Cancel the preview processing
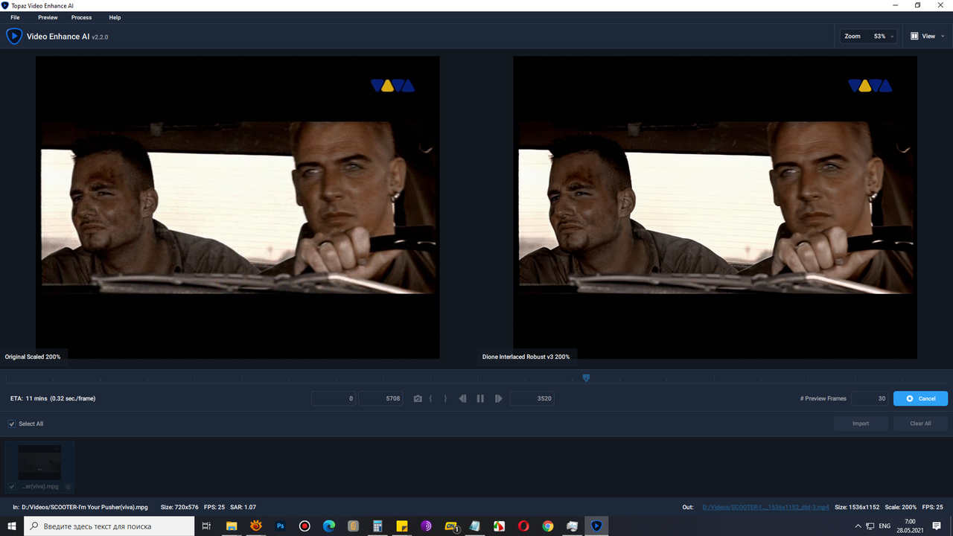 920,398
